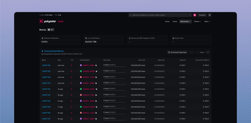Focus the search by address field

pos(160,15)
